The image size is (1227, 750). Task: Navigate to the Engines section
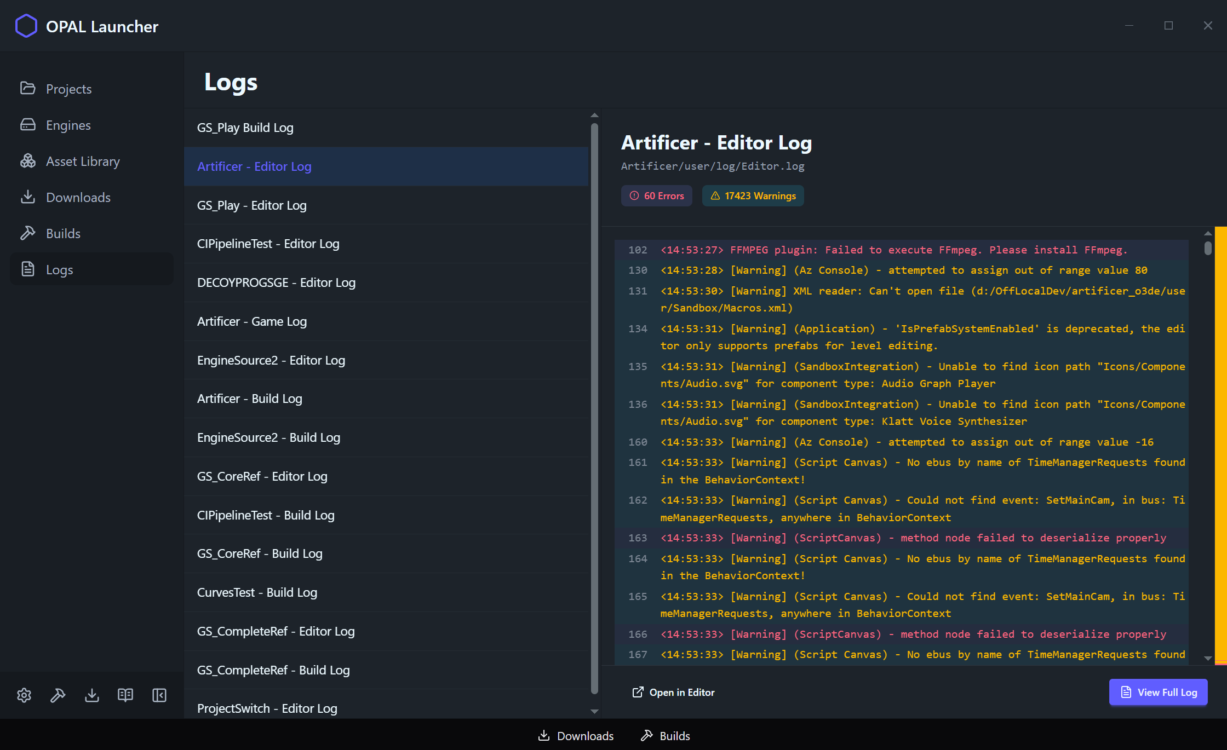click(91, 125)
